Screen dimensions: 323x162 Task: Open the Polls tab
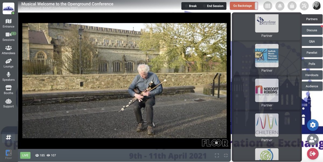312,64
